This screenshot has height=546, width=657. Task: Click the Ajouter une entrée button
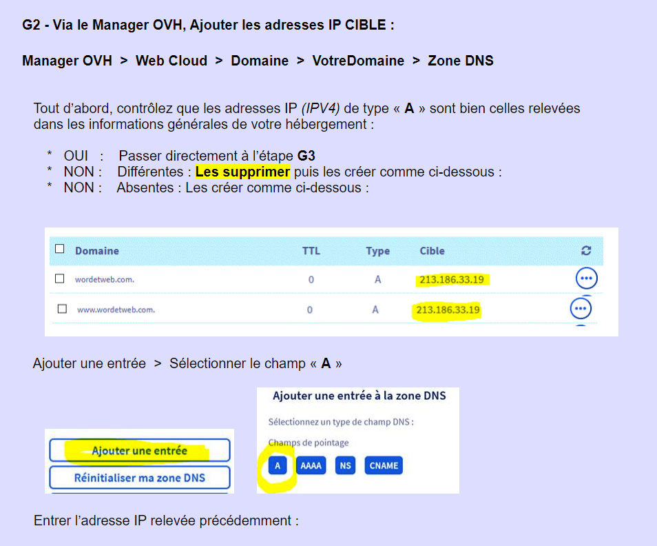[x=139, y=451]
